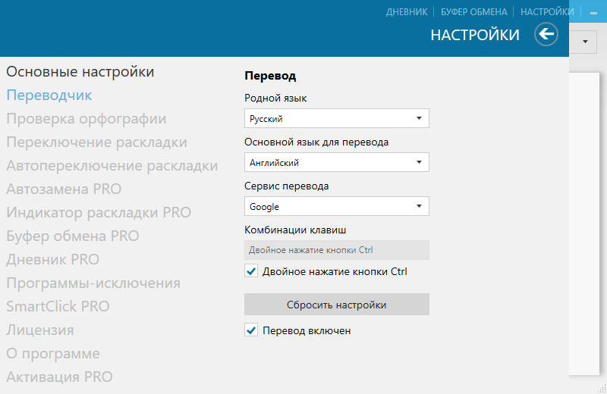Expand the Основной язык для перевода dropdown

point(337,163)
